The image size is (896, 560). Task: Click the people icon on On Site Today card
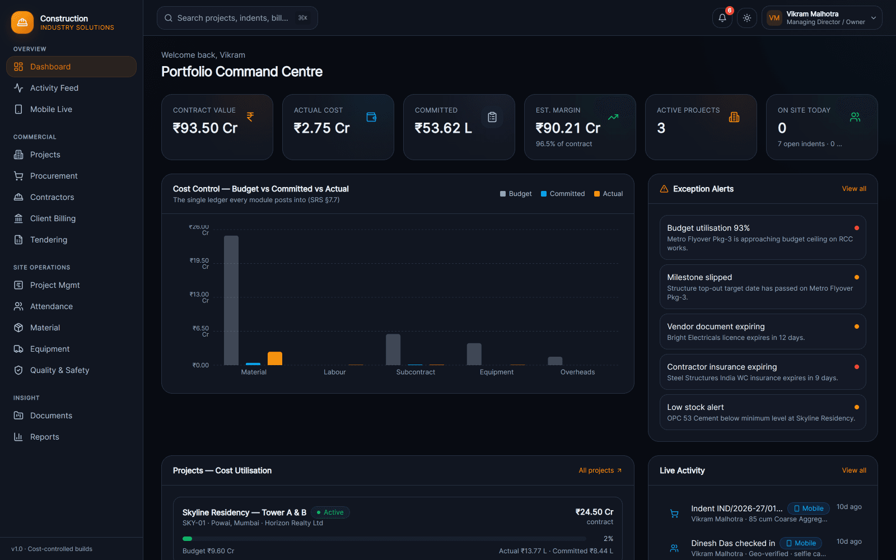pos(855,117)
